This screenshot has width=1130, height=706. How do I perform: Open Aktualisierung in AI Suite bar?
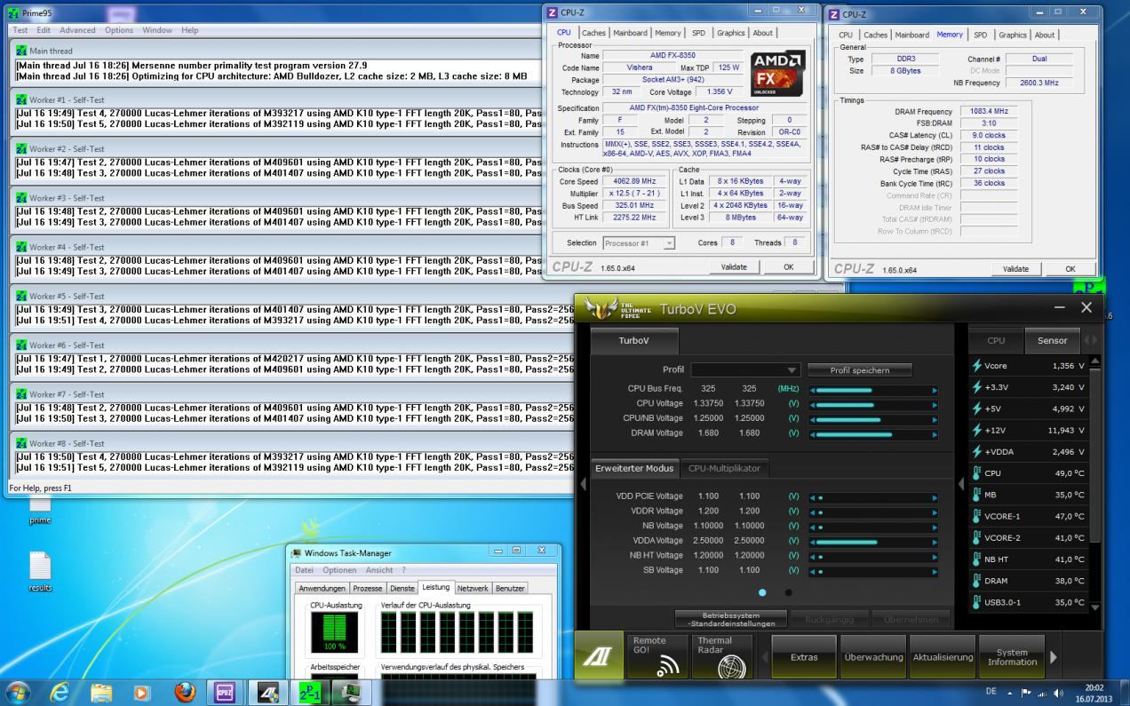click(x=942, y=657)
